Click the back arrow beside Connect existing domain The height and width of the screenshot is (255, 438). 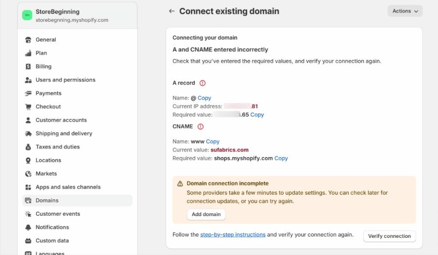[172, 11]
